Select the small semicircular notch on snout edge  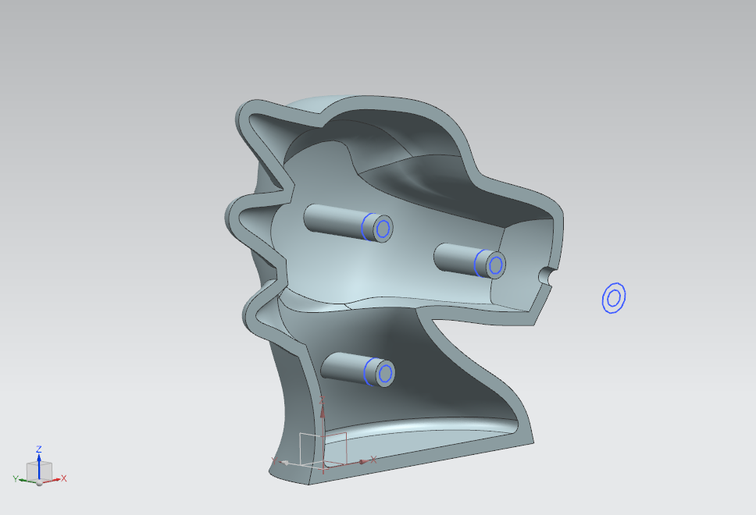546,275
